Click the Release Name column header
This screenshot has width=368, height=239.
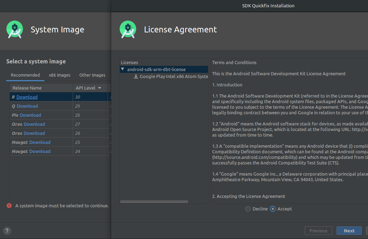click(41, 88)
